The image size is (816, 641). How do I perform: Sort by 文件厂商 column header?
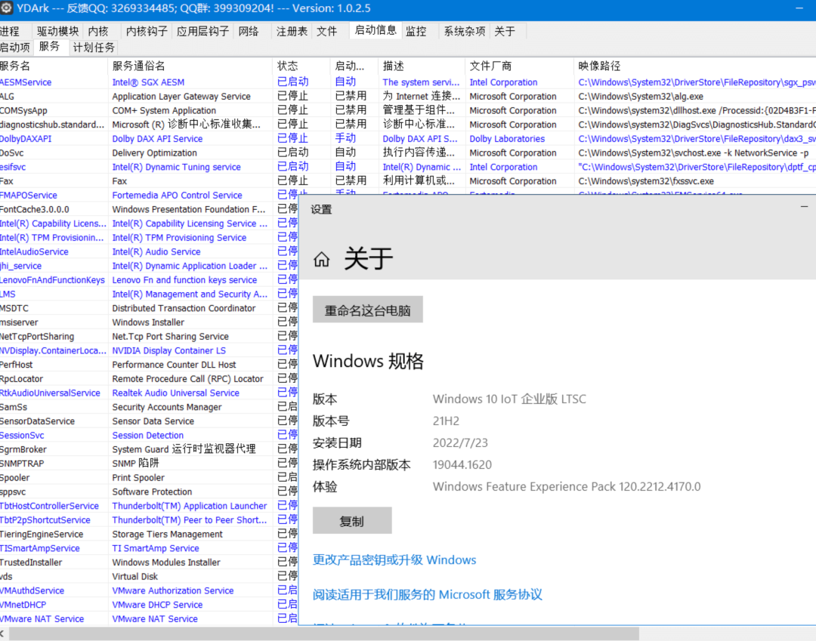pyautogui.click(x=519, y=66)
